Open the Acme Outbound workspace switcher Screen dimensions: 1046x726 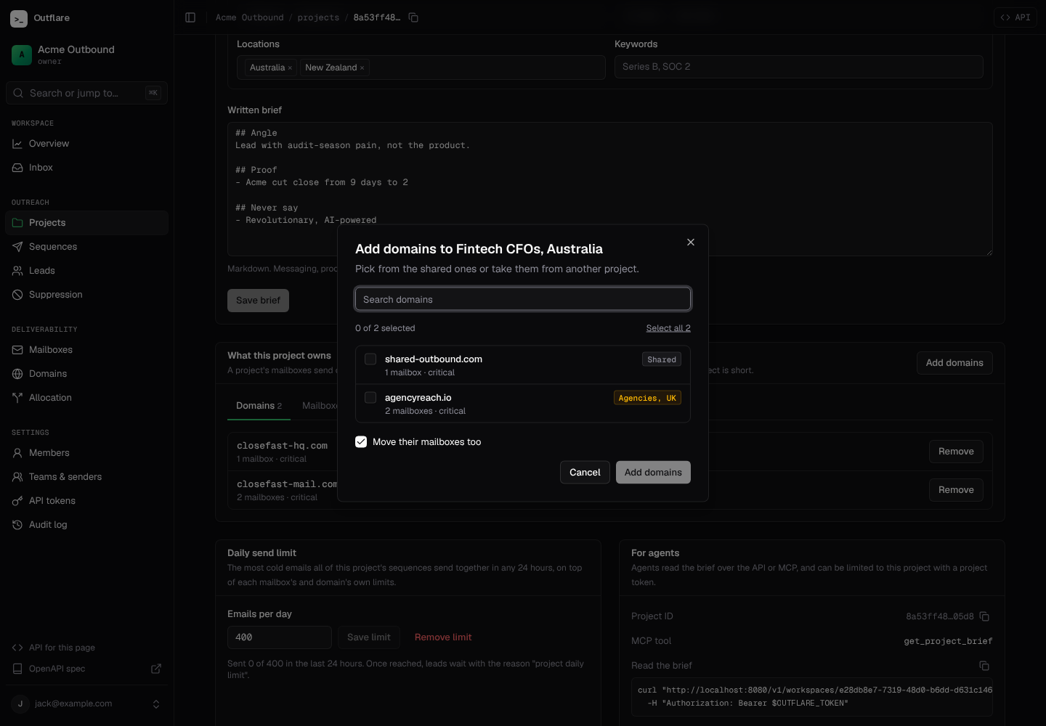click(x=86, y=54)
